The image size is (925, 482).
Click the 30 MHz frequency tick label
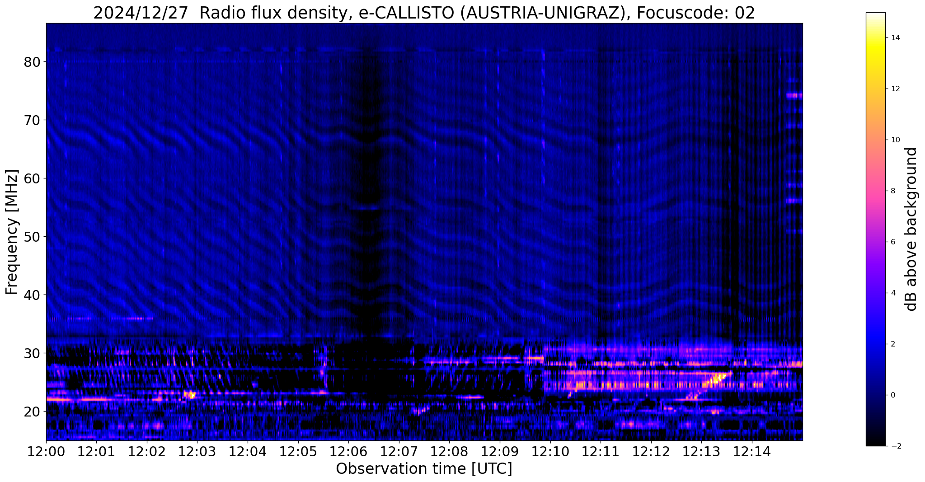32,353
